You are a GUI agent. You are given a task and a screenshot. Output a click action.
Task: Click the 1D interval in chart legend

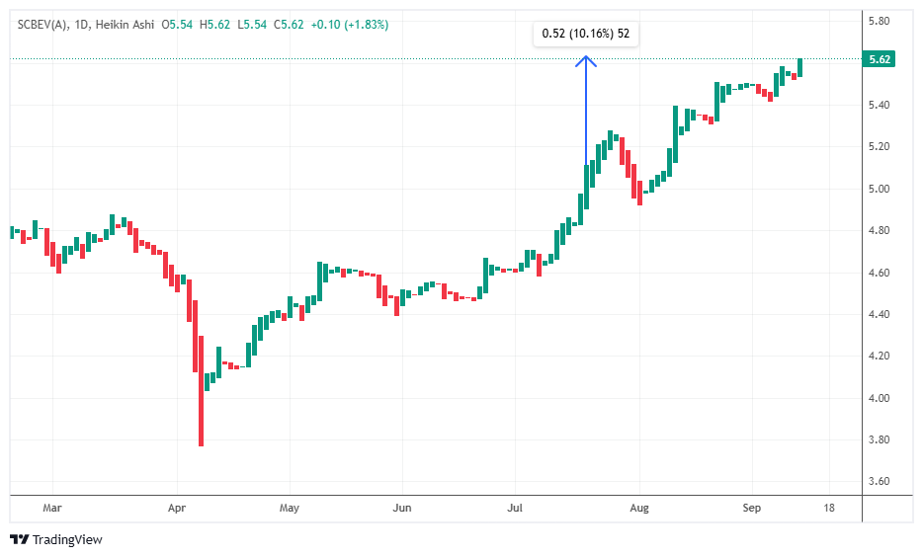tap(84, 24)
